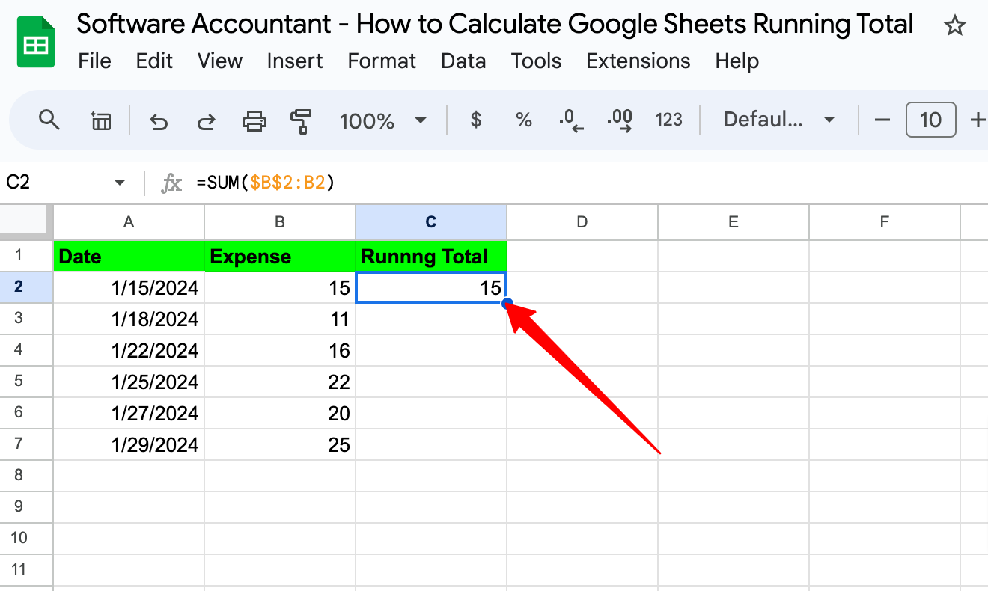Open the Tools menu
Viewport: 988px width, 591px height.
pyautogui.click(x=536, y=61)
